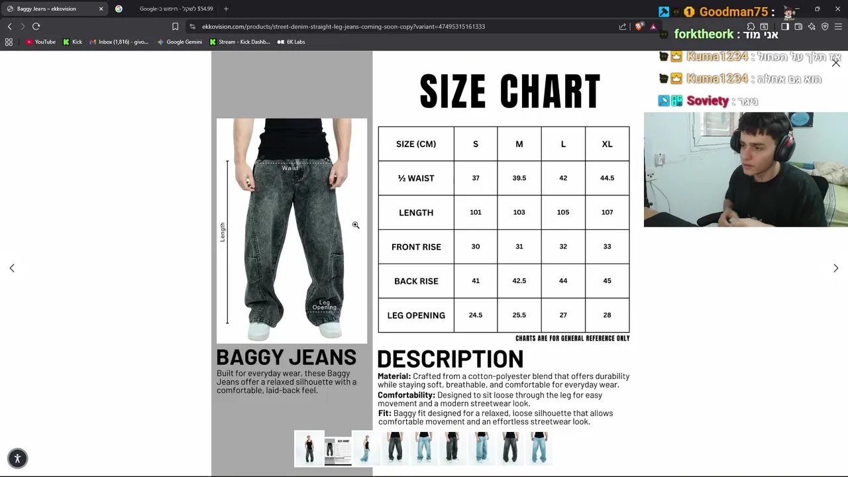Click the SIZE CHART heading

(510, 91)
